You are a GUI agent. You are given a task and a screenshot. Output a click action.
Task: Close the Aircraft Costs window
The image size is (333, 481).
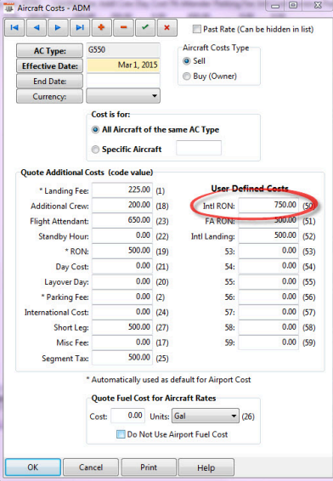pos(318,5)
